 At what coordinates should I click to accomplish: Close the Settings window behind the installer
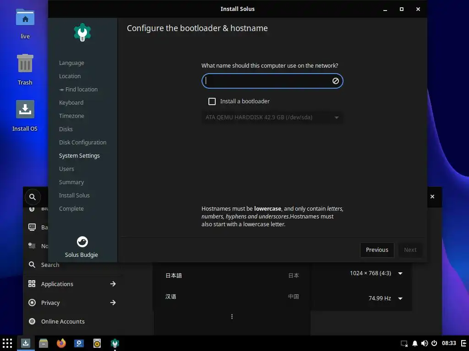pos(432,197)
